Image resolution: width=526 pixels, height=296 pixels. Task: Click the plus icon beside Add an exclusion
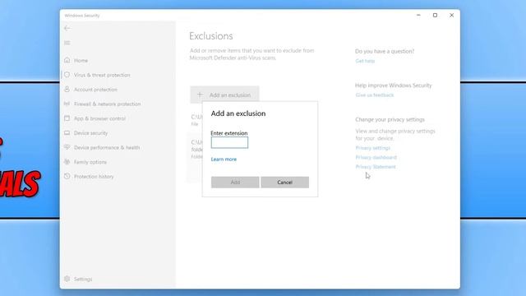tap(200, 95)
